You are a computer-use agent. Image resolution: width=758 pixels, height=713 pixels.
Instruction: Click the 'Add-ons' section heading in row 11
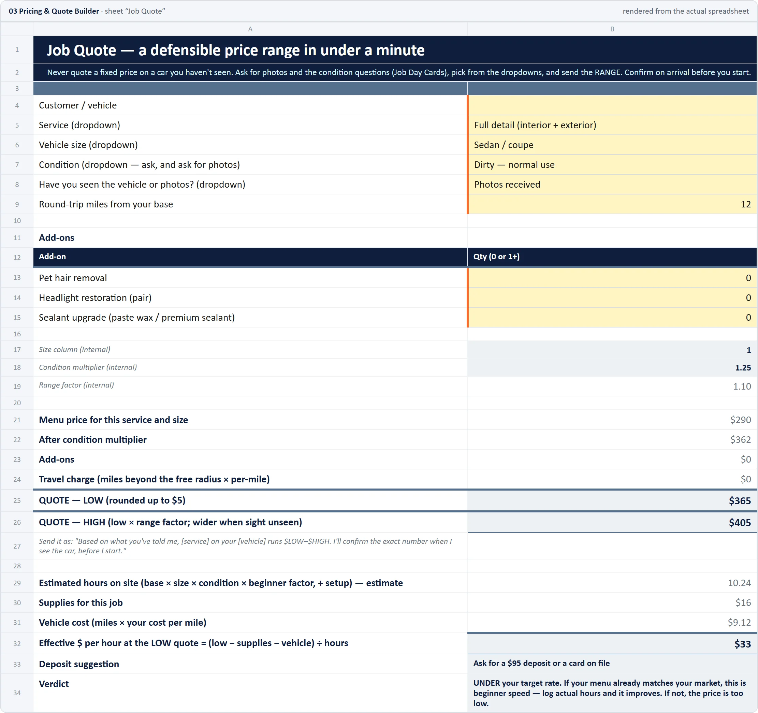coord(56,237)
